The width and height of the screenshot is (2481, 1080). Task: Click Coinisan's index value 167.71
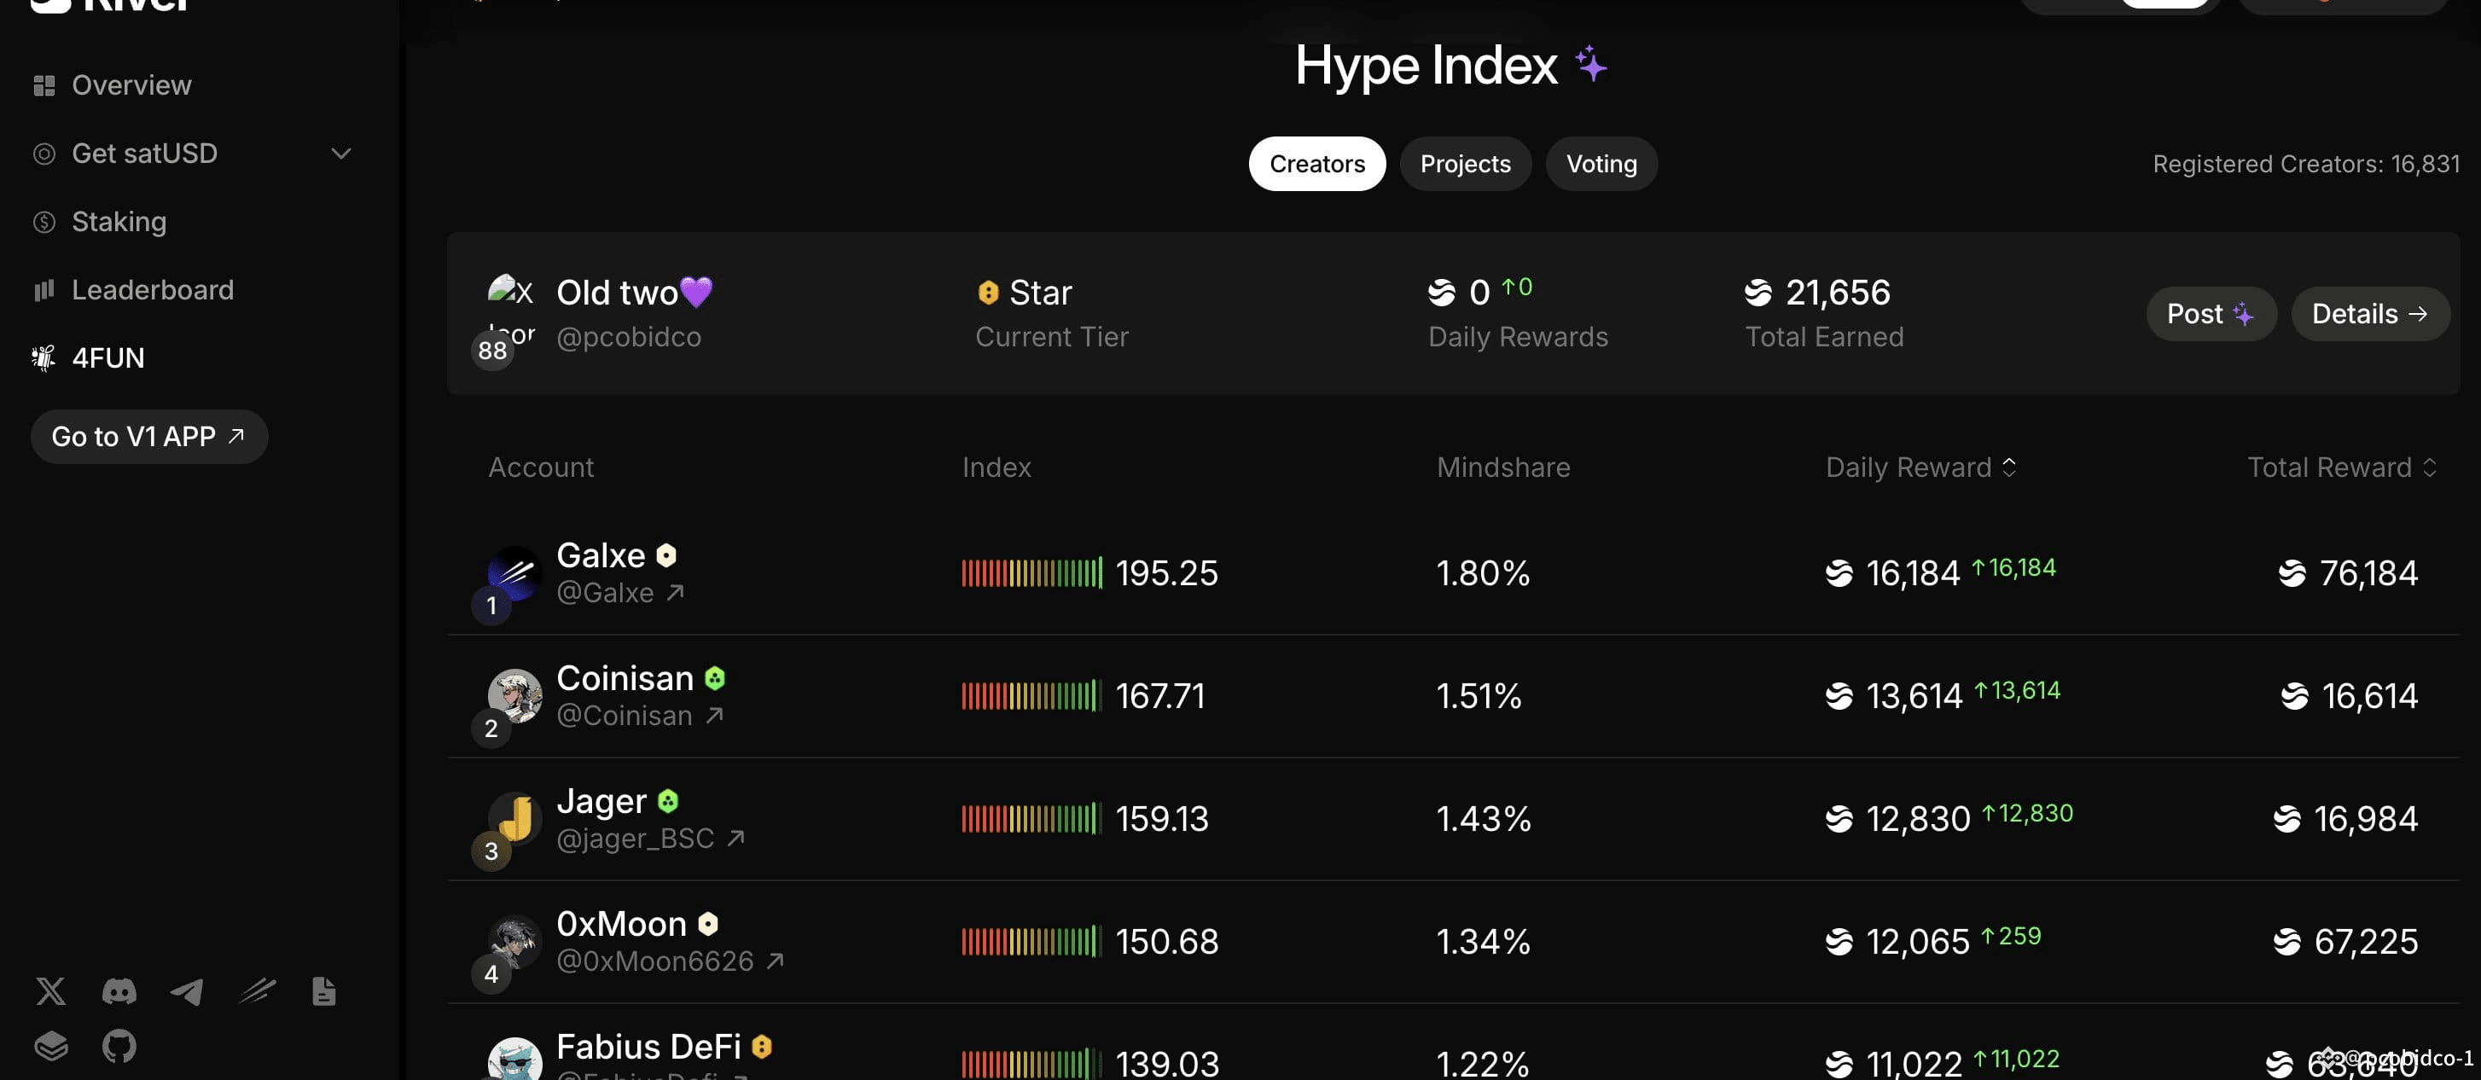point(1160,695)
